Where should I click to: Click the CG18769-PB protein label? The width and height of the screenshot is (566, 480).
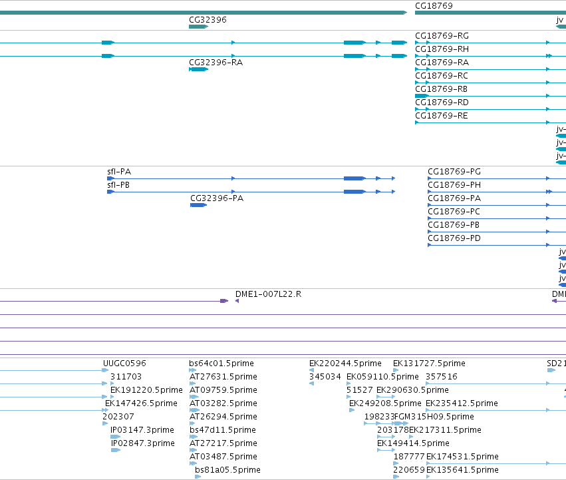tap(454, 225)
